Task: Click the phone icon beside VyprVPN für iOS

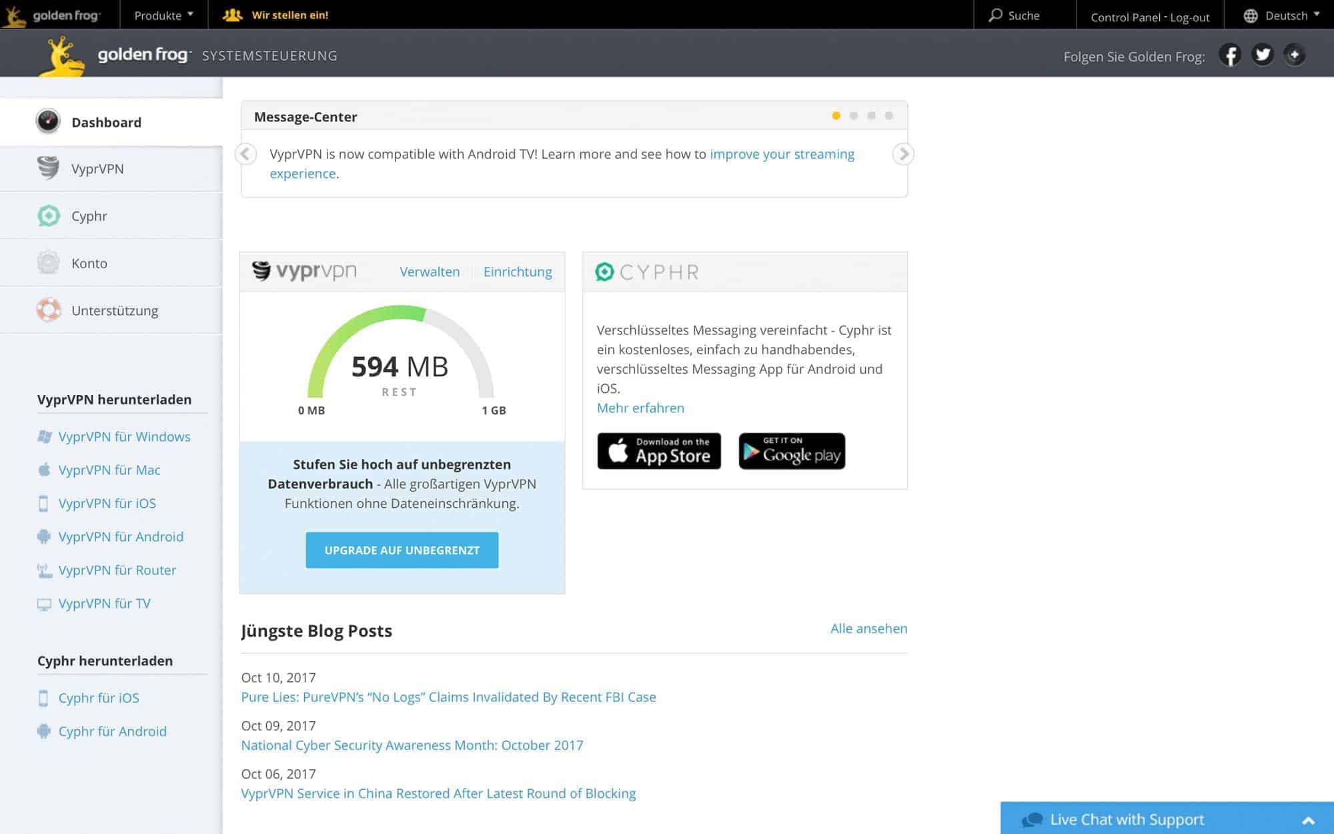Action: coord(43,503)
